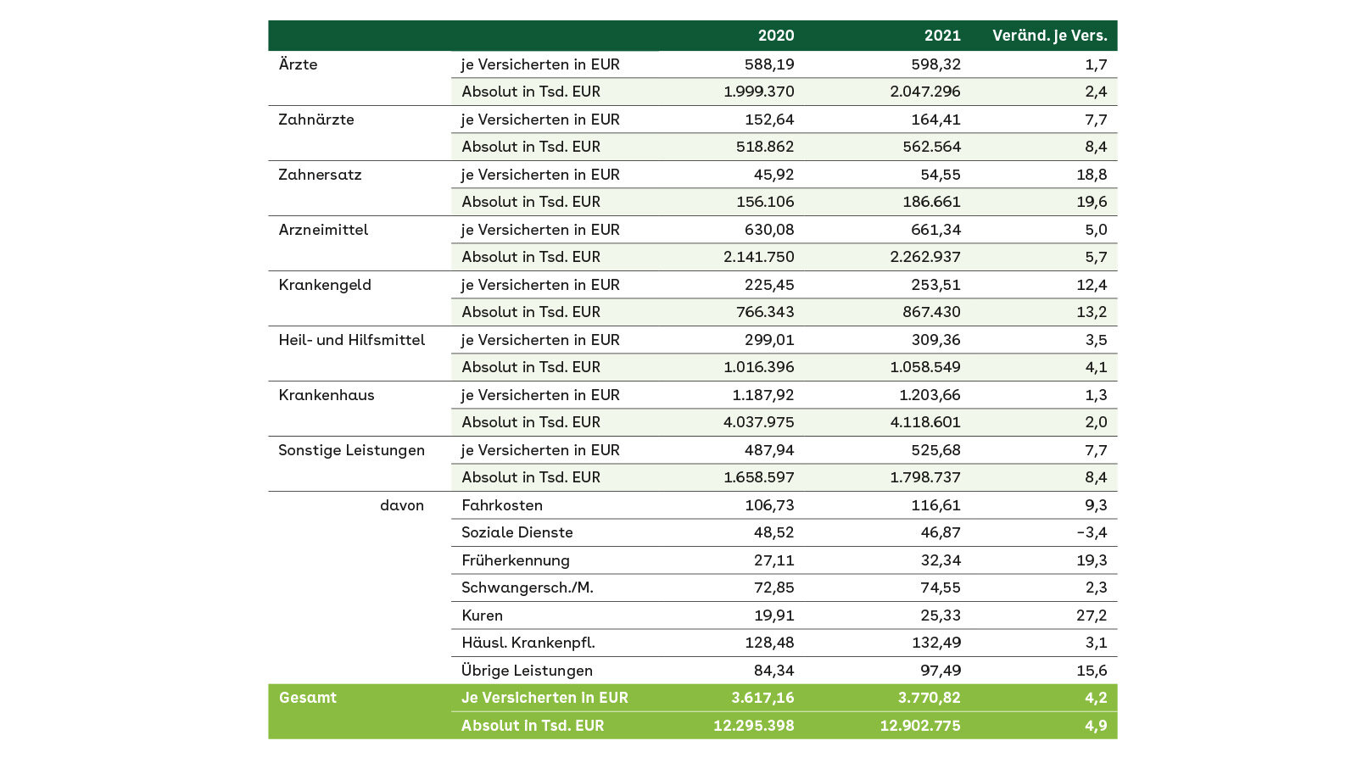Click the Fahrkosten sub-item label
This screenshot has width=1357, height=763.
pyautogui.click(x=501, y=505)
